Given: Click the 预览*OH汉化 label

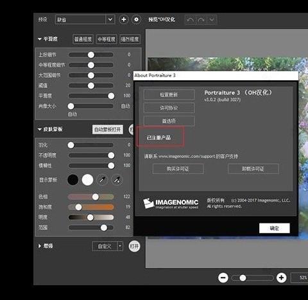Looking at the screenshot, I should click(x=162, y=20).
